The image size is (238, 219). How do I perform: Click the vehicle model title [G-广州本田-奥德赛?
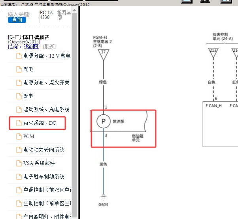click(x=28, y=39)
